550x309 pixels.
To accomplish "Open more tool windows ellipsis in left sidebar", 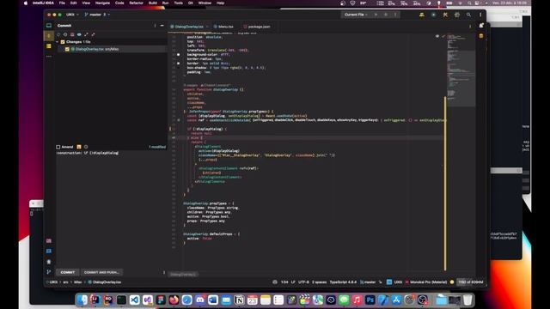I will (x=49, y=56).
